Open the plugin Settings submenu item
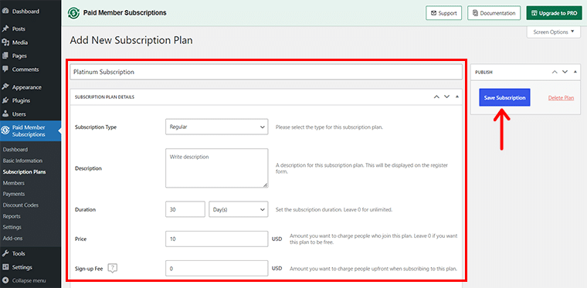Image resolution: width=587 pixels, height=288 pixels. pos(12,227)
